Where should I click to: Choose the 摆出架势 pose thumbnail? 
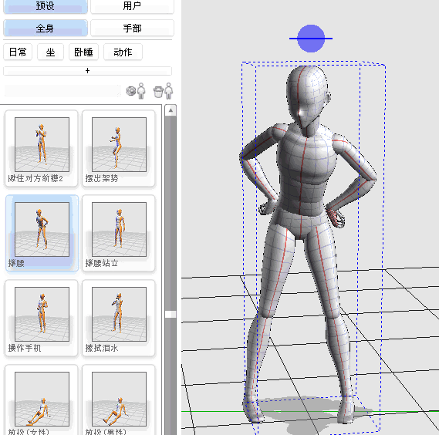[119, 148]
